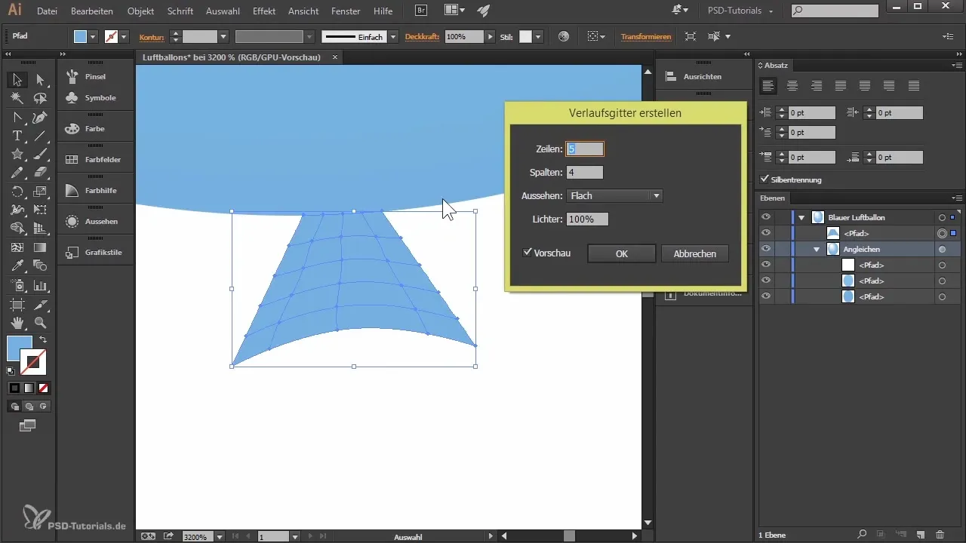Open the Effekt menu
The width and height of the screenshot is (966, 543).
click(265, 11)
